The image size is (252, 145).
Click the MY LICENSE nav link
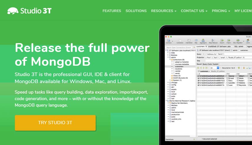243,11
